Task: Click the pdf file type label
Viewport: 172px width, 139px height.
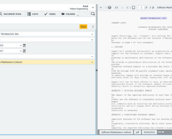Action: pos(137,132)
